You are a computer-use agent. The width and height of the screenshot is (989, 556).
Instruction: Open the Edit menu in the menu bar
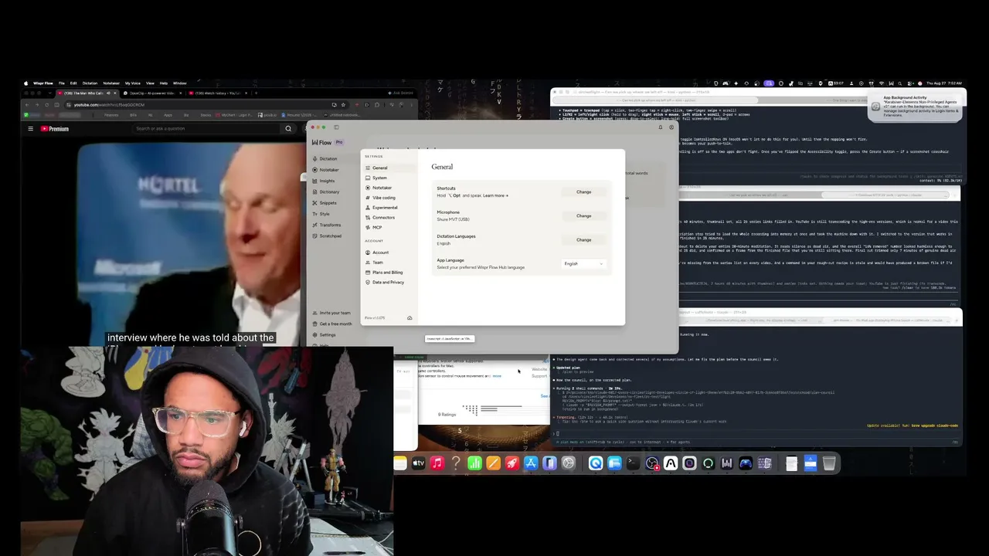[x=73, y=83]
